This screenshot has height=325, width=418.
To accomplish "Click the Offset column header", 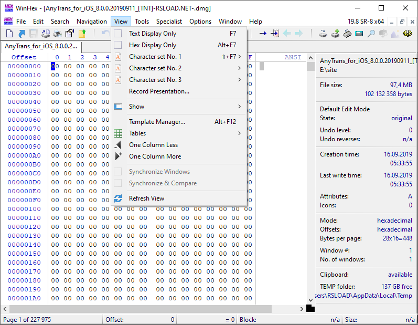I will pyautogui.click(x=24, y=57).
